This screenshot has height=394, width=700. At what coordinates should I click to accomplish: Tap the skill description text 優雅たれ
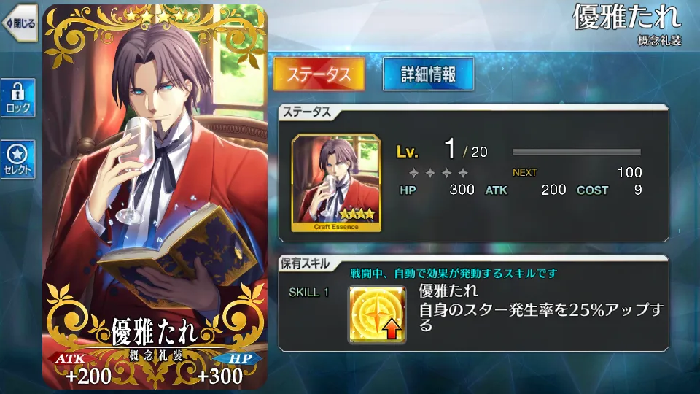click(448, 291)
